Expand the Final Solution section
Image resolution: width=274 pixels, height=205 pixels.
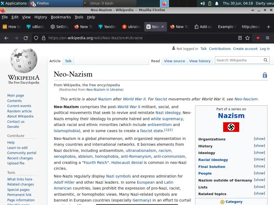click(x=259, y=166)
